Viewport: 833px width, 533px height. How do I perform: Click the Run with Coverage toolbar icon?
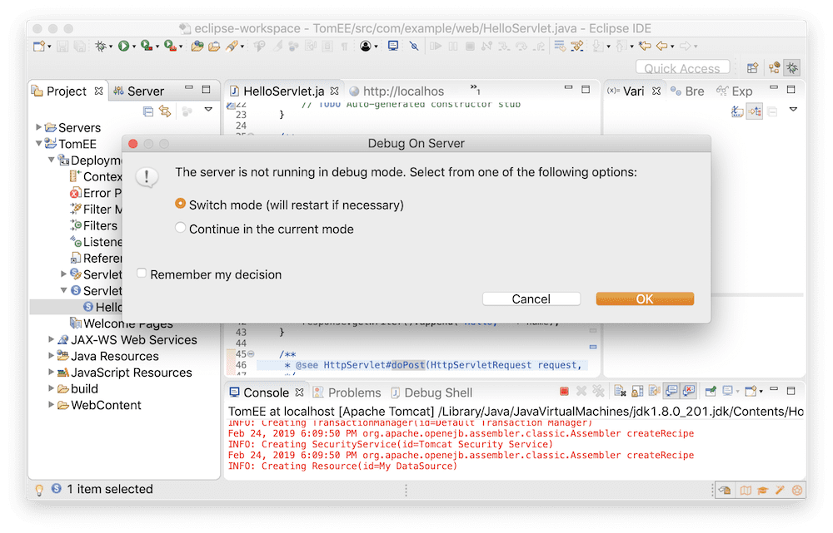pyautogui.click(x=147, y=46)
